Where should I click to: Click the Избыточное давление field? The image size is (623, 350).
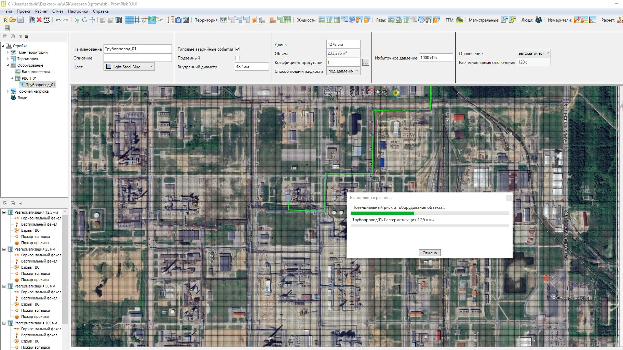click(436, 58)
